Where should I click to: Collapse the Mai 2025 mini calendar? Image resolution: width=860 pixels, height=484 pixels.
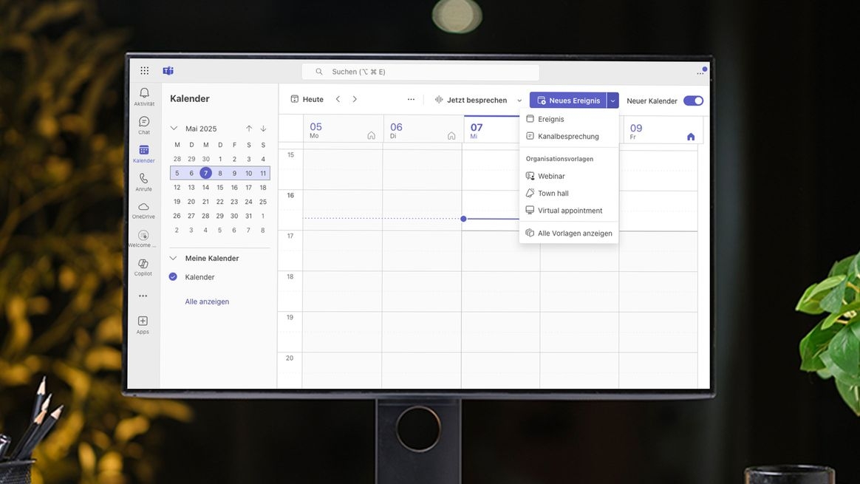(174, 129)
